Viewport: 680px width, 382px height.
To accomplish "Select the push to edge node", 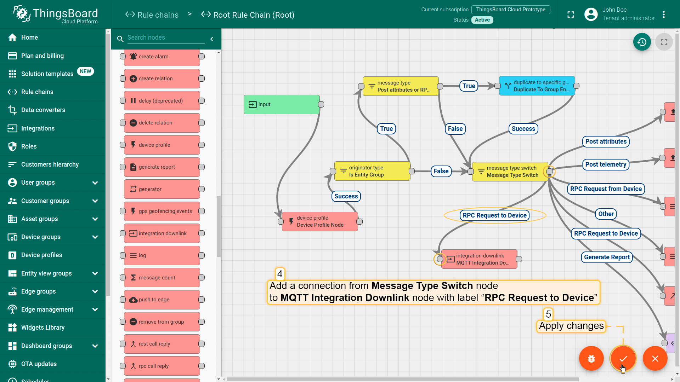I will click(162, 300).
